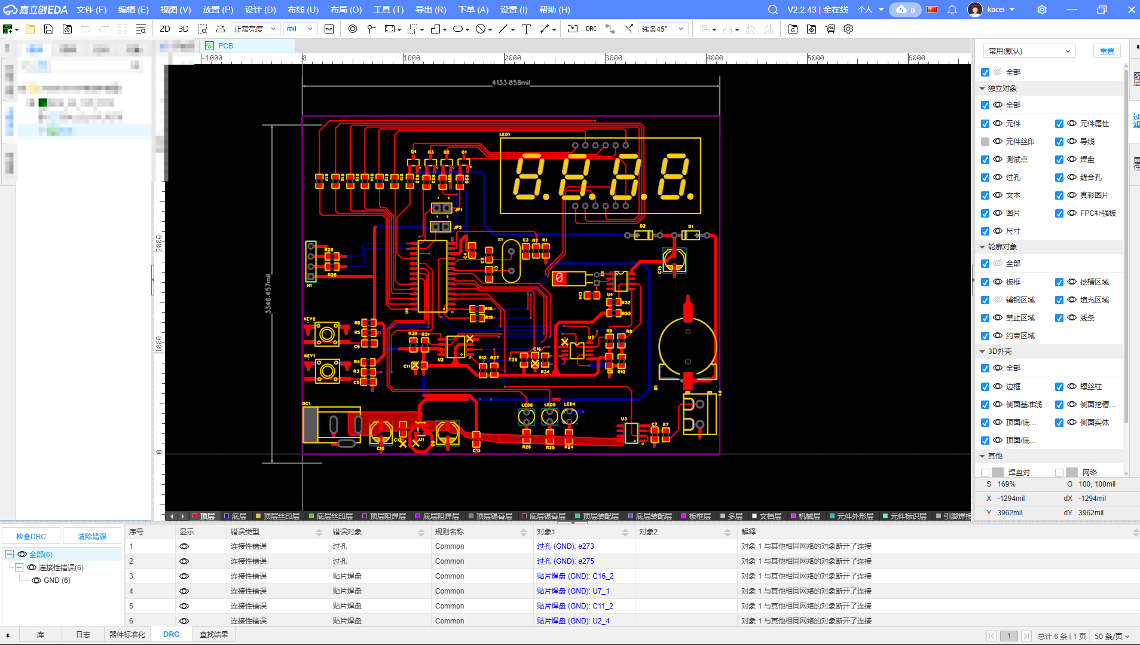Image resolution: width=1140 pixels, height=645 pixels.
Task: Select the slot oval tool
Action: pos(458,29)
